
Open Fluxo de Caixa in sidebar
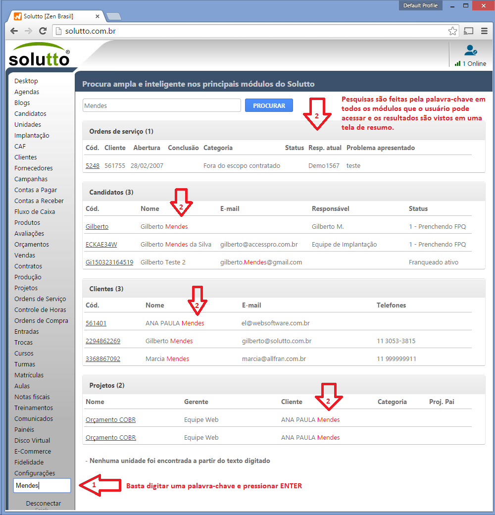point(35,211)
